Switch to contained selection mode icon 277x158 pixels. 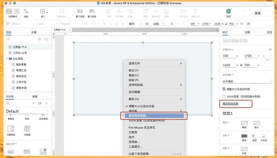17,11
